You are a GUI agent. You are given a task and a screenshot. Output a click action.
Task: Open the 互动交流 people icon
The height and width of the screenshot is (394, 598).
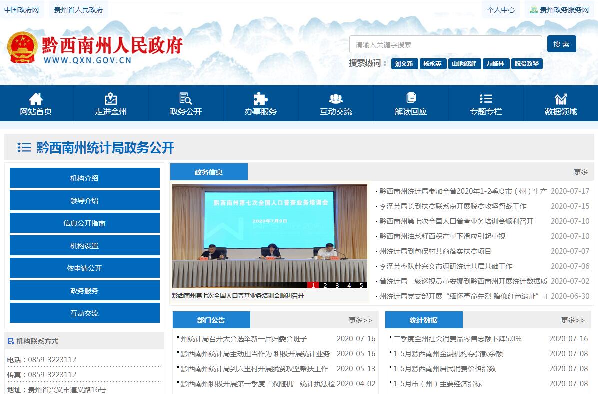tap(336, 98)
